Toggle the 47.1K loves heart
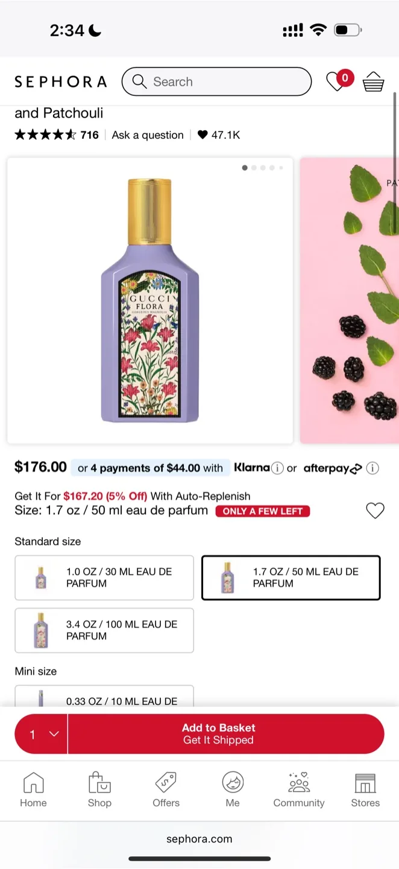 201,135
